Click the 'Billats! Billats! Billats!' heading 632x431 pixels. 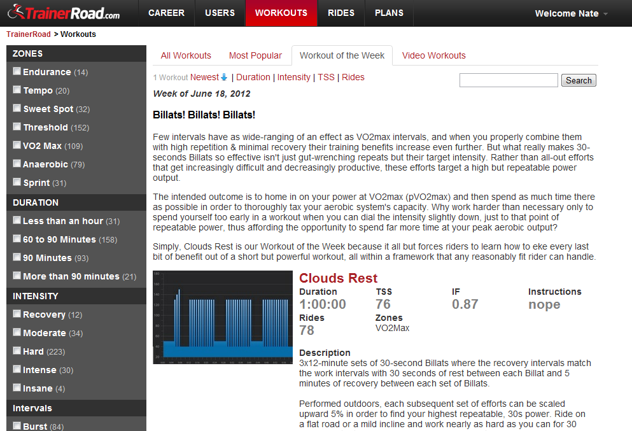coord(204,115)
